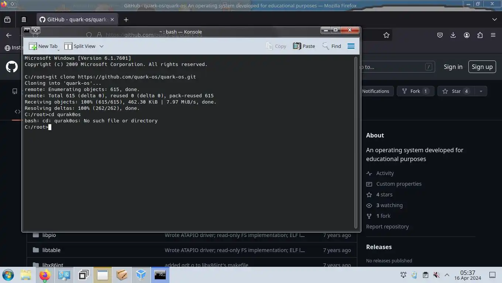
Task: Open the VirtualBox cube taskbar icon
Action: (x=141, y=275)
